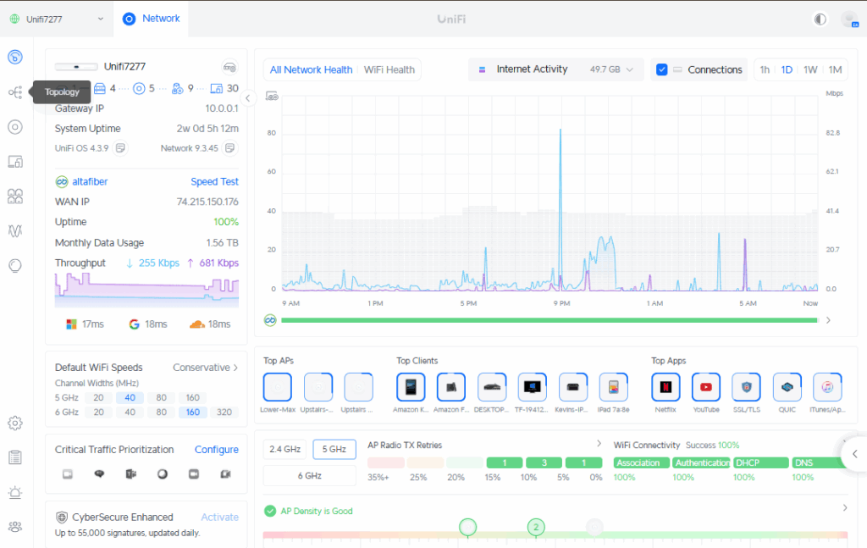867x548 pixels.
Task: Uncheck the Connections checkbox
Action: tap(662, 69)
